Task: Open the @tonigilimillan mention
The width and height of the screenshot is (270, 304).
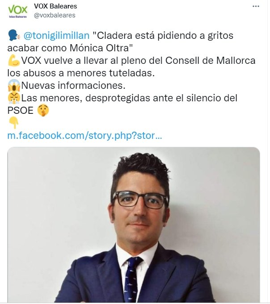Action: click(56, 36)
